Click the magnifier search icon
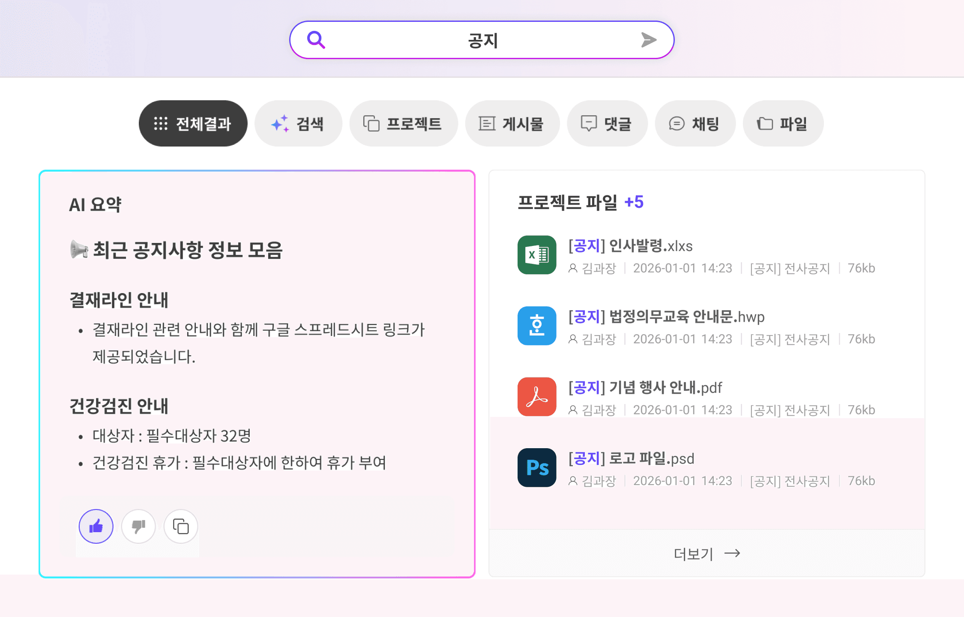Image resolution: width=964 pixels, height=617 pixels. (316, 40)
